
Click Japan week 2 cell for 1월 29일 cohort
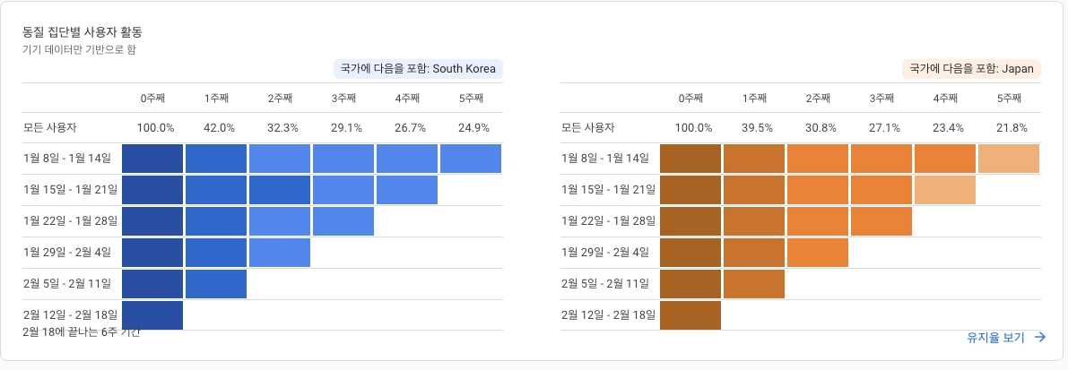pos(817,253)
